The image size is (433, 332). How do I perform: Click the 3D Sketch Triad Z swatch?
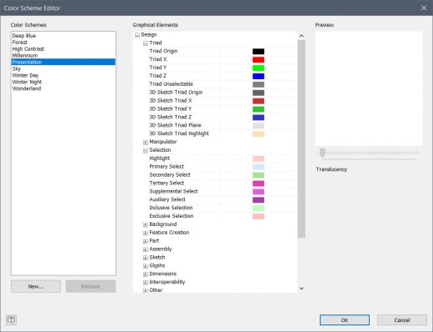(x=258, y=118)
